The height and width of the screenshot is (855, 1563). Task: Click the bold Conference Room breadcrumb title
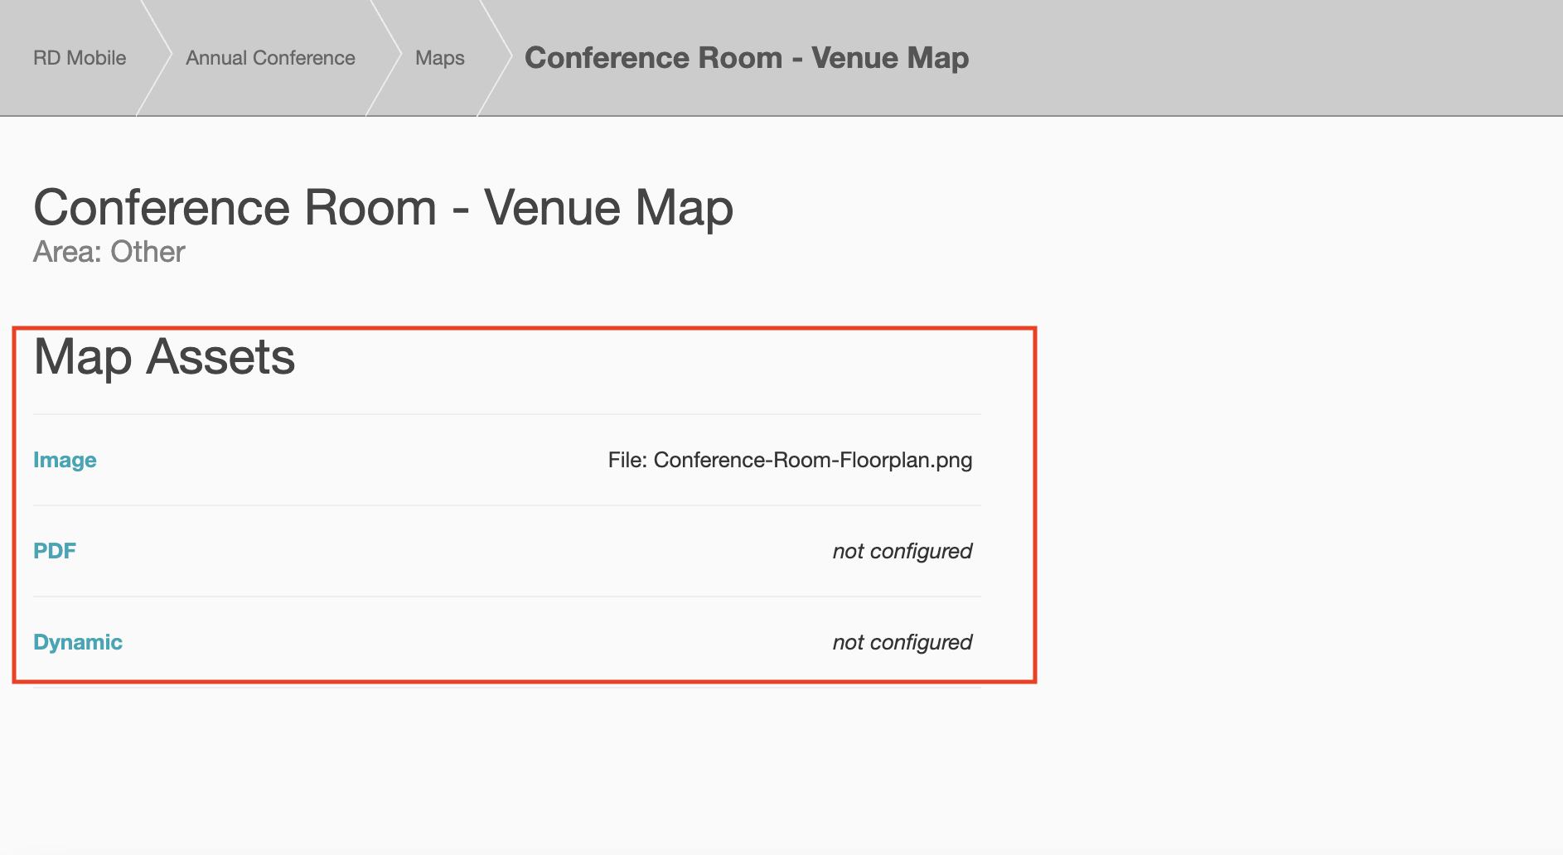(x=746, y=58)
